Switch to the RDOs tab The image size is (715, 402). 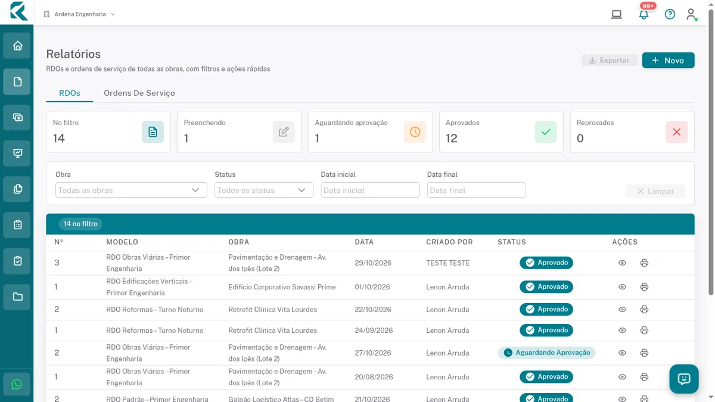pos(70,93)
